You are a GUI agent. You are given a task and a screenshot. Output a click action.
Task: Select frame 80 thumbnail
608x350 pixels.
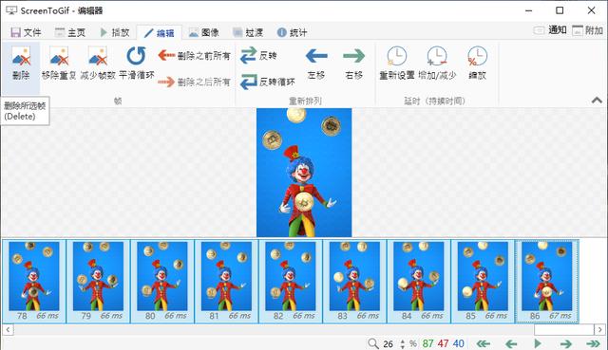click(162, 281)
